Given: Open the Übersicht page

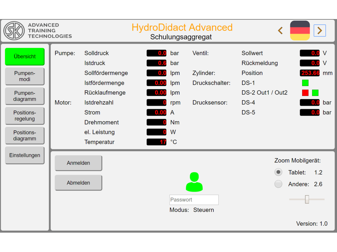Looking at the screenshot, I should (25, 56).
